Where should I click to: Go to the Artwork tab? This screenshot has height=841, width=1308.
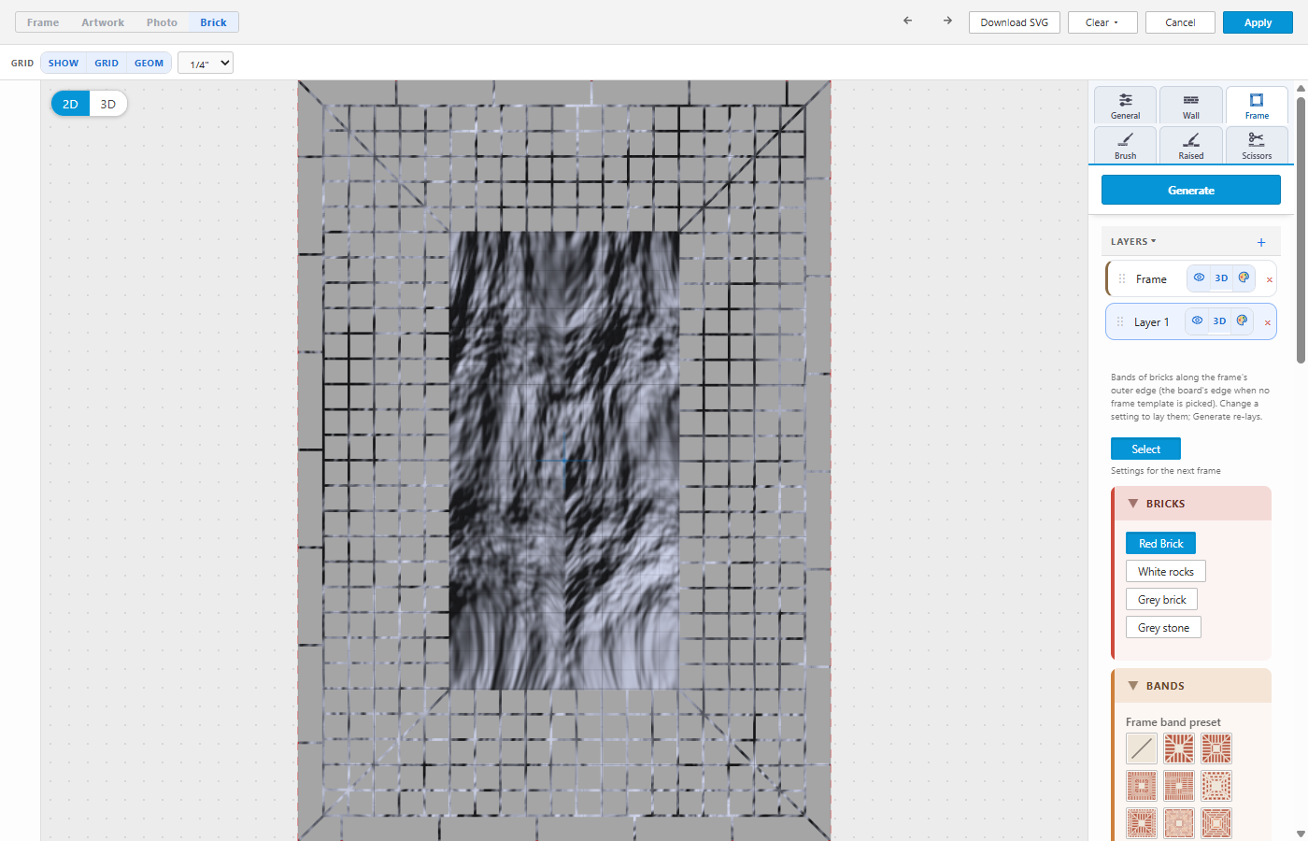[103, 22]
